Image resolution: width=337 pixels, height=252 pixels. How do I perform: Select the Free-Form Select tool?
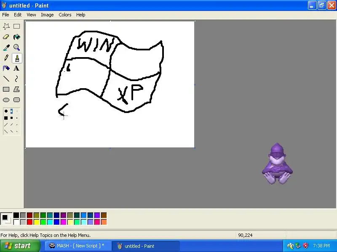pos(6,26)
